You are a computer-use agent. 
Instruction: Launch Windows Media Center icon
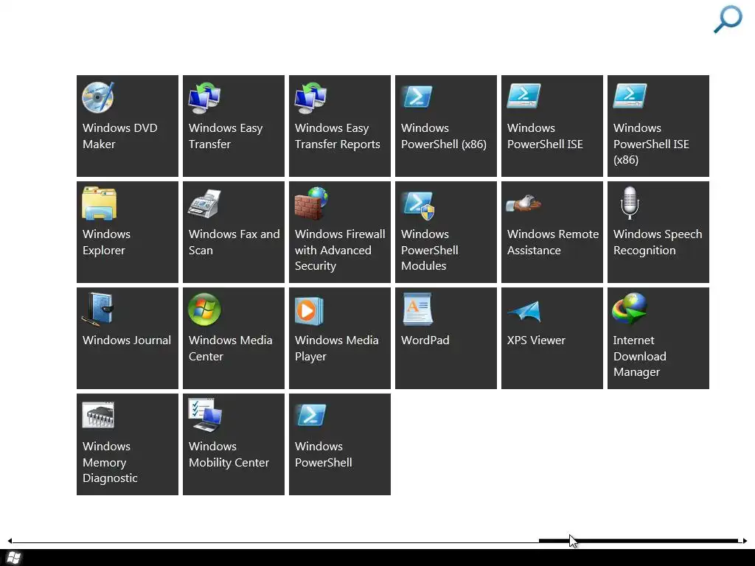pos(204,310)
